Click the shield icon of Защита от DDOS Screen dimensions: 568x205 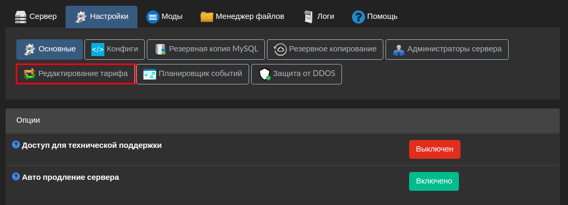click(264, 74)
